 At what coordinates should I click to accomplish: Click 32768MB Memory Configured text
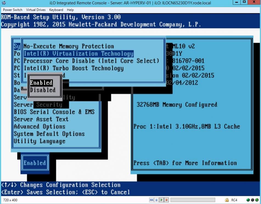(x=177, y=104)
